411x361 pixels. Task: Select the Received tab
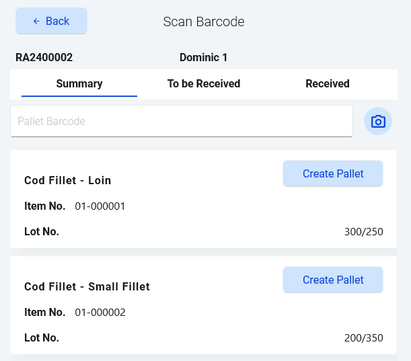pyautogui.click(x=328, y=84)
